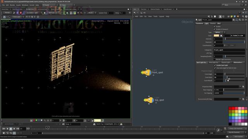Open the Attenuation options tab
Image resolution: width=248 pixels, height=139 pixels.
[x=238, y=63]
